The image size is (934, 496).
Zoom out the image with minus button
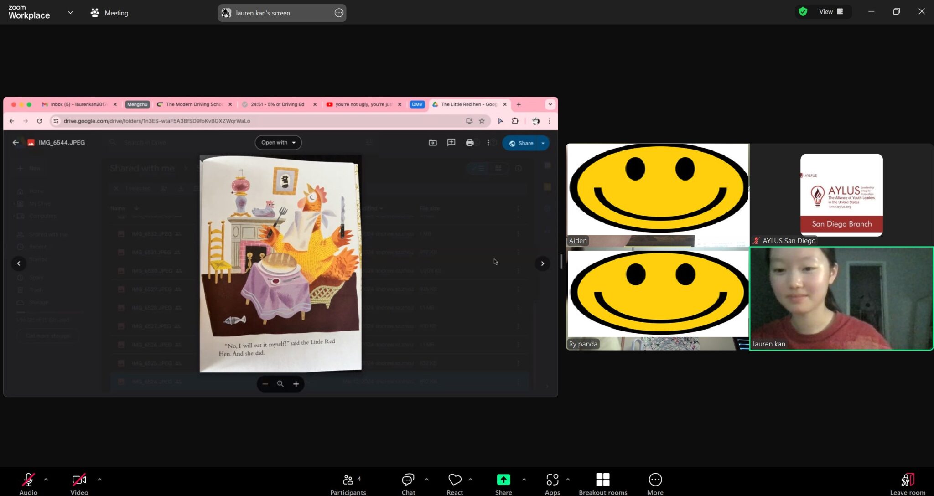[265, 384]
